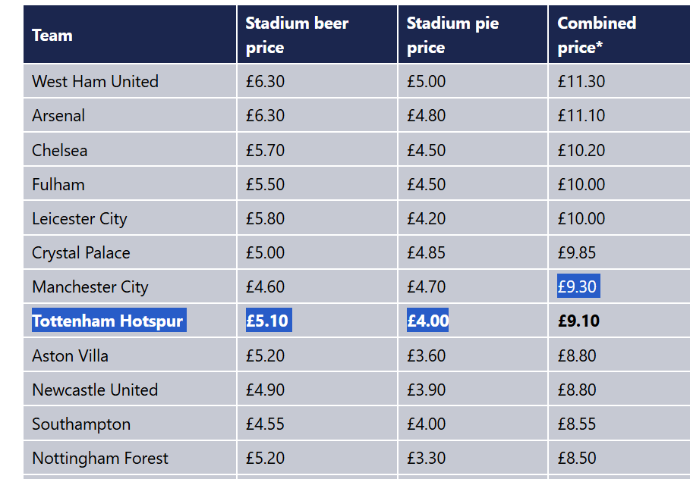Click Newcastle United beer price £4.90
The height and width of the screenshot is (479, 690).
266,390
